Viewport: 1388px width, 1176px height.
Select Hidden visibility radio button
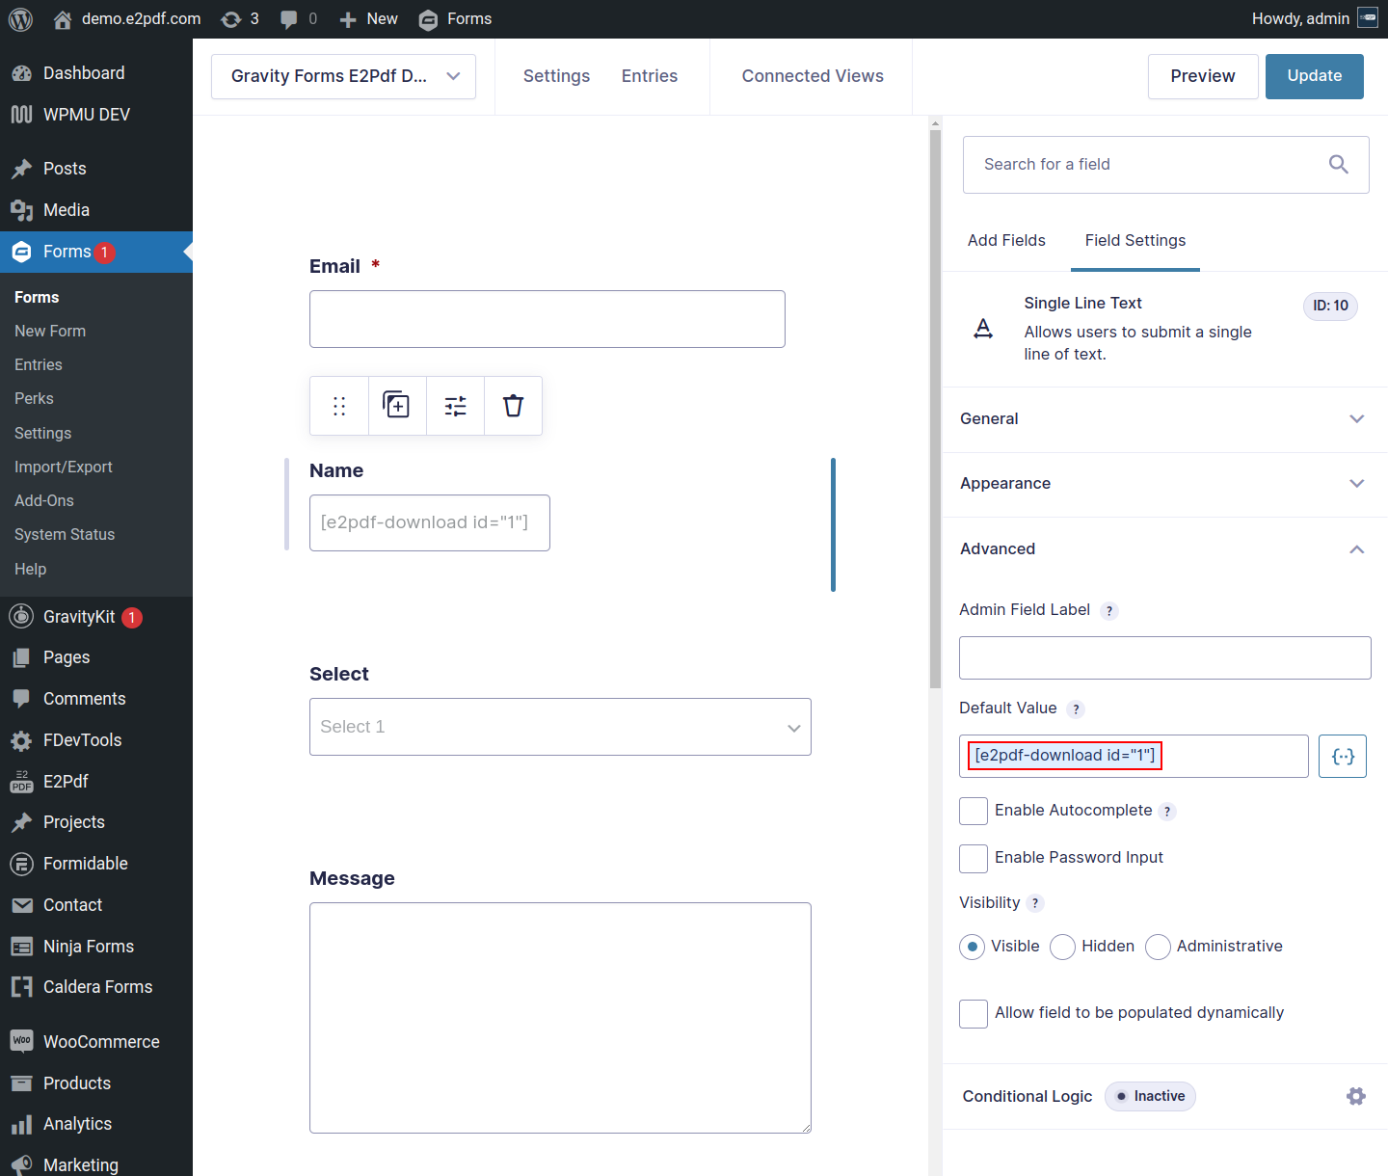[x=1062, y=947]
